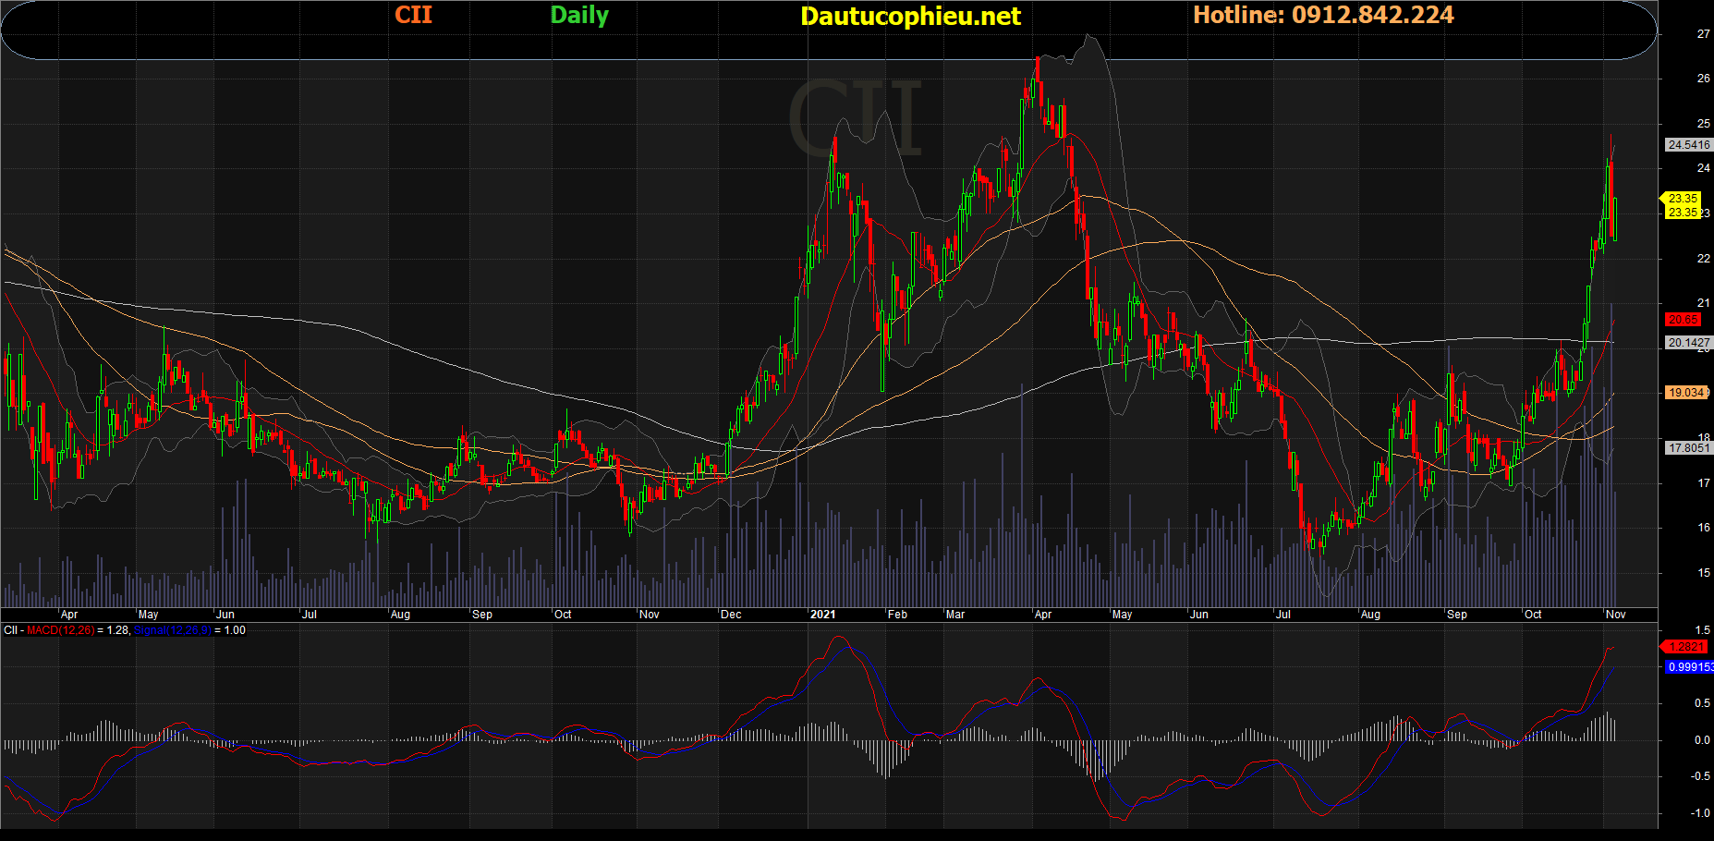Open the Dautucophieu.net link
1714x841 pixels.
pos(910,17)
